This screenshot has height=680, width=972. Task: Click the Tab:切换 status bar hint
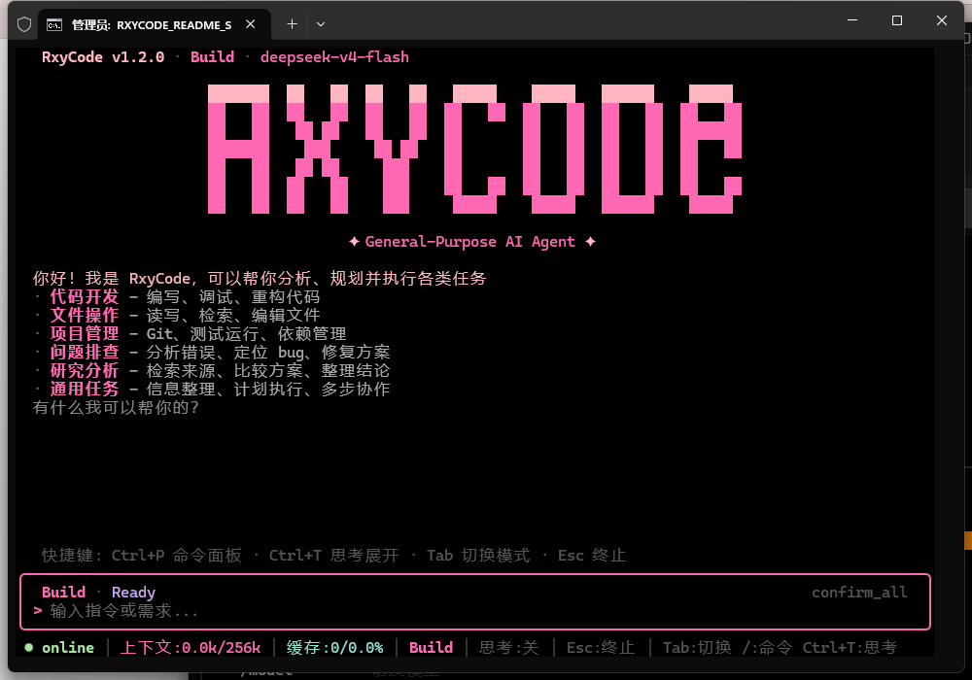click(697, 648)
